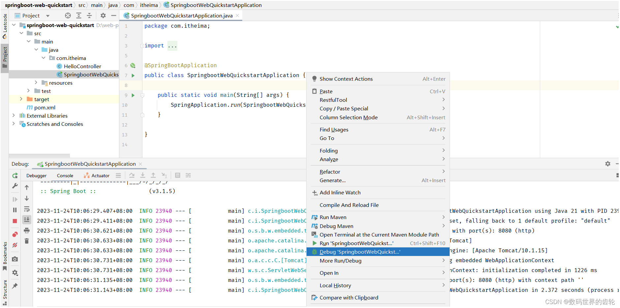Open the Leetcode side tool window
The image size is (620, 308).
5,26
